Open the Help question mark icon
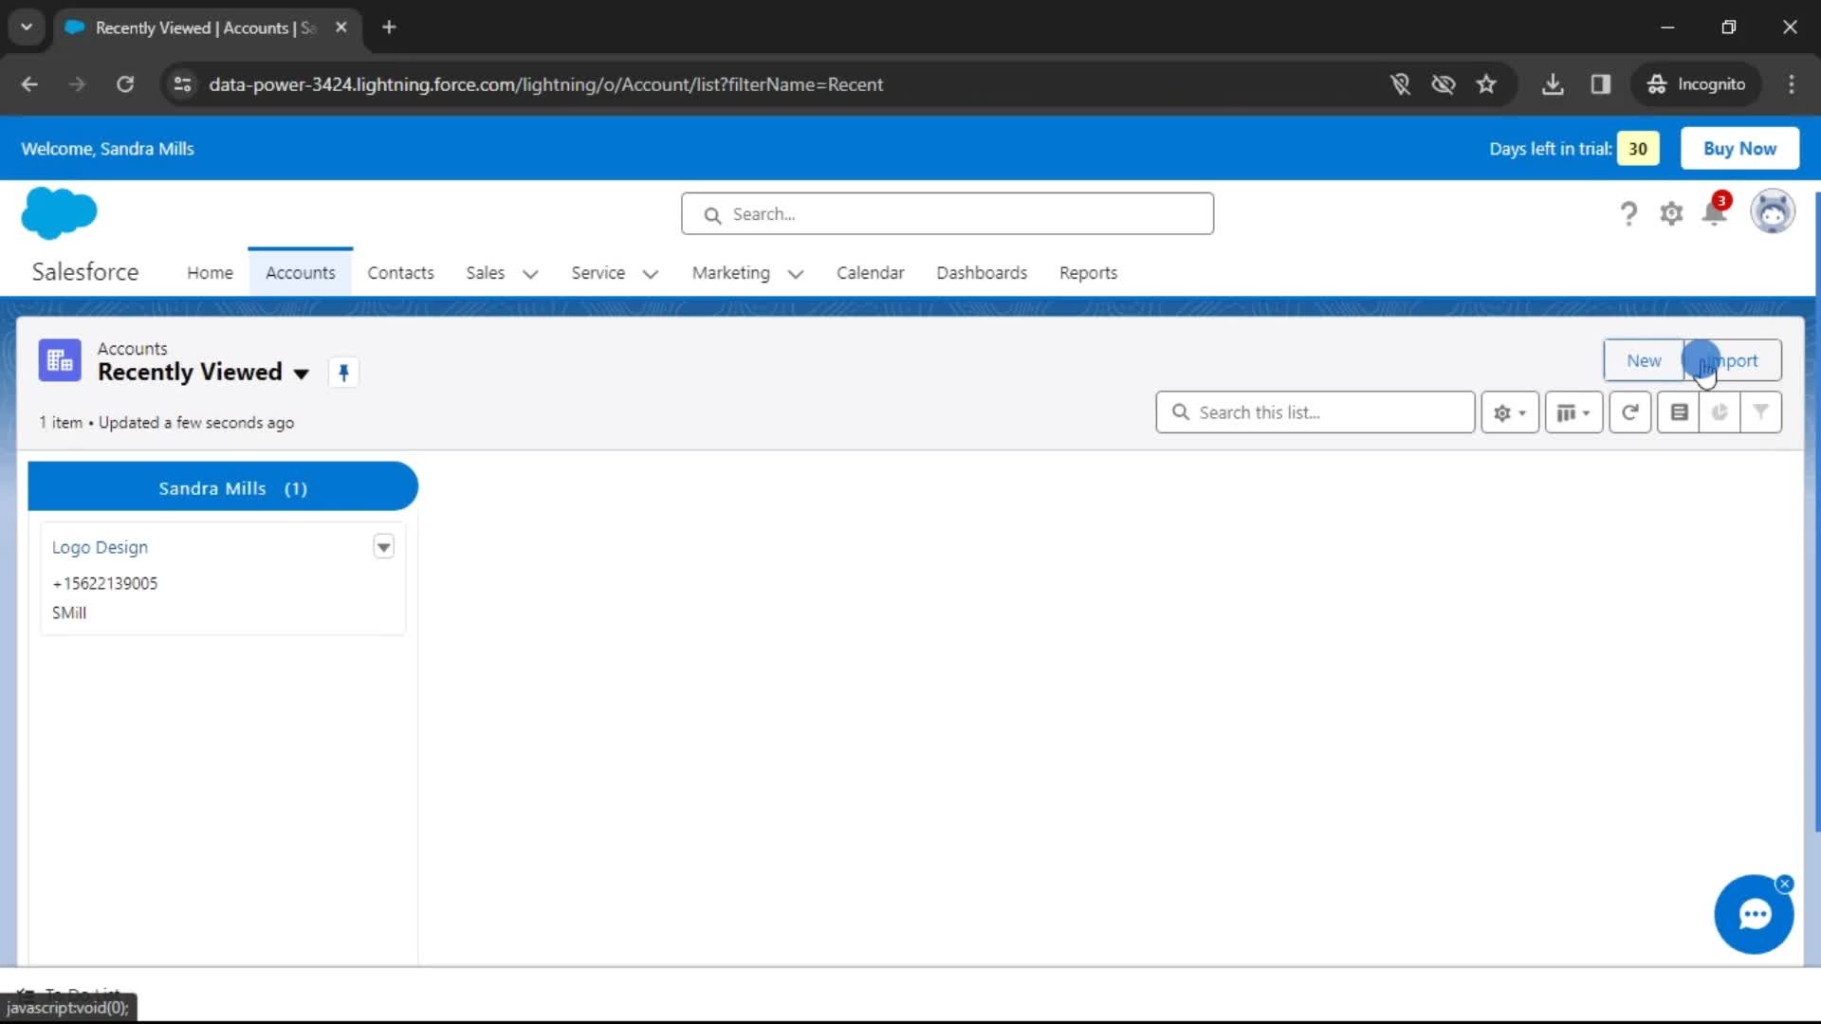 point(1628,213)
